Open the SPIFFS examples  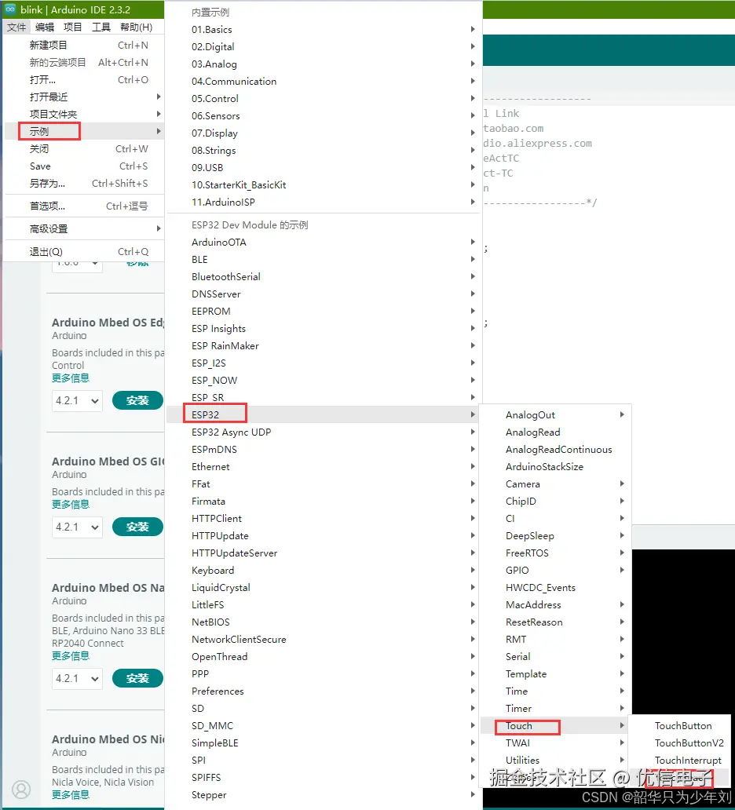point(324,778)
